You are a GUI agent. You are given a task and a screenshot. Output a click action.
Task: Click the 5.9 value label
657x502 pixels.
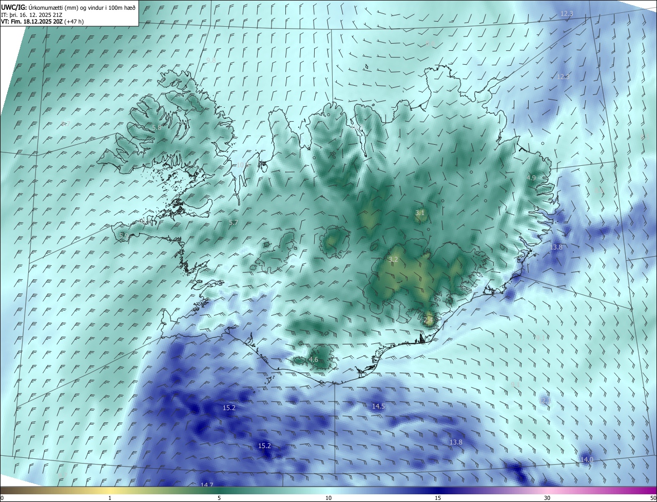click(x=124, y=236)
